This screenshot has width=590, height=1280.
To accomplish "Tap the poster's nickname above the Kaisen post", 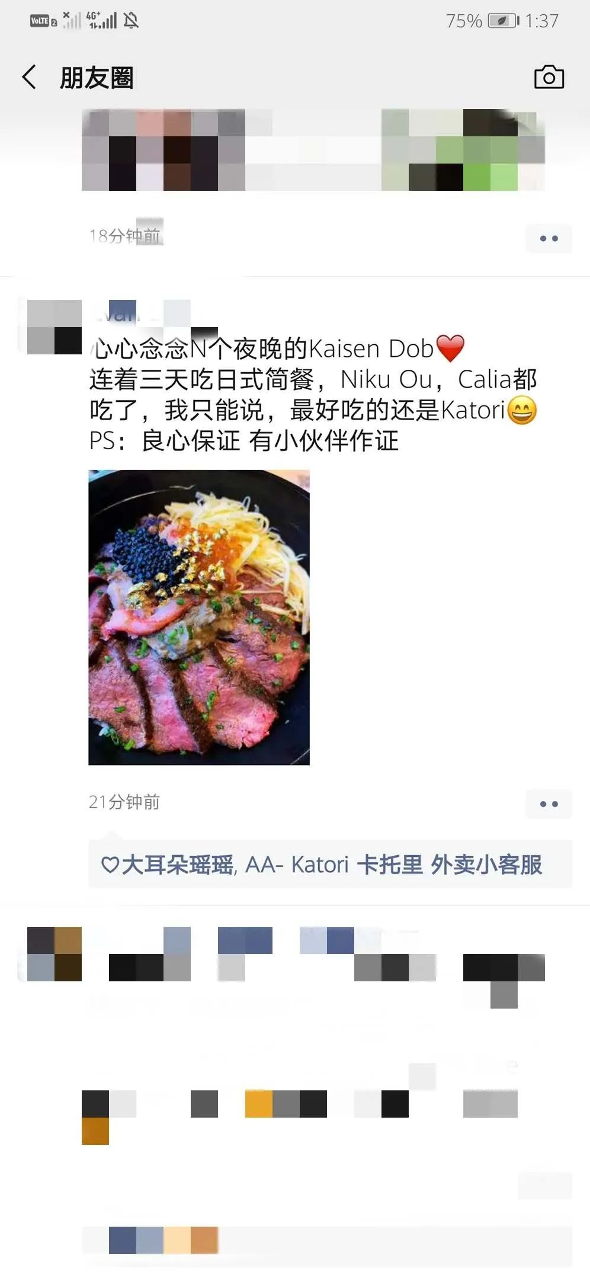I will 140,313.
